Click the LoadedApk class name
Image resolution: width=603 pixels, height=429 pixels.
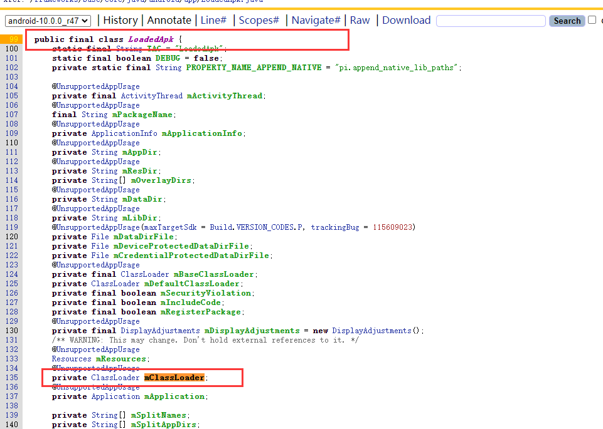151,39
